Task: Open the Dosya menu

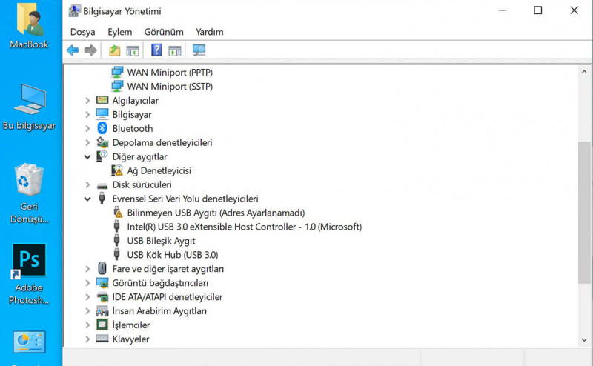Action: (82, 32)
